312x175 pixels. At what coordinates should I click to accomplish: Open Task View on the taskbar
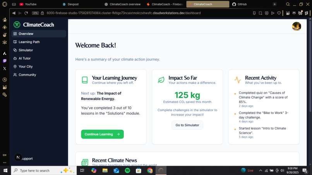coord(82,170)
